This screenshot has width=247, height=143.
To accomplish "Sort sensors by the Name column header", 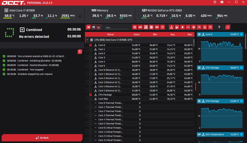I will pyautogui.click(x=111, y=34).
